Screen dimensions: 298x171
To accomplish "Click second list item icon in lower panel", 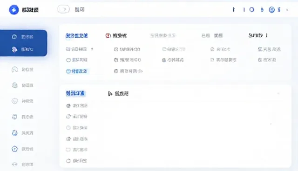I will pos(68,117).
